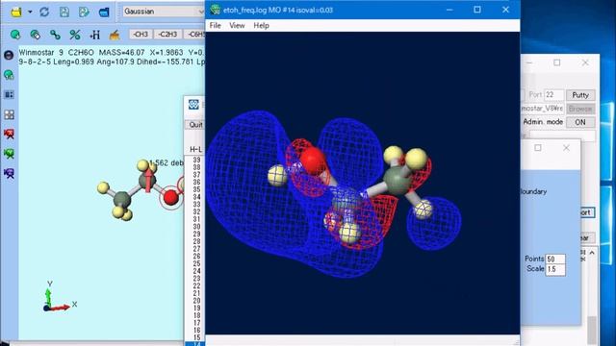Open the Gaussian solver dropdown
This screenshot has width=616, height=346.
tap(164, 12)
